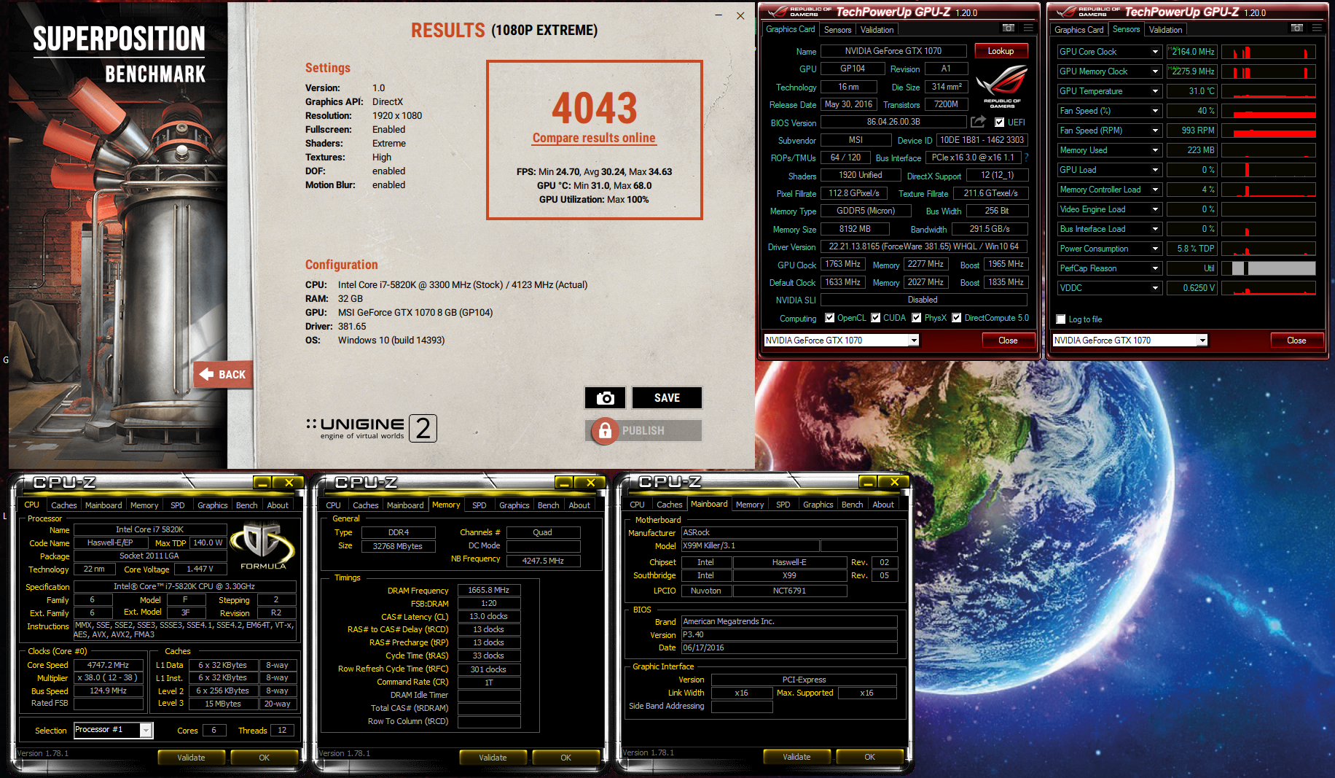Click the Driver Version field in GPU-Z

click(924, 246)
